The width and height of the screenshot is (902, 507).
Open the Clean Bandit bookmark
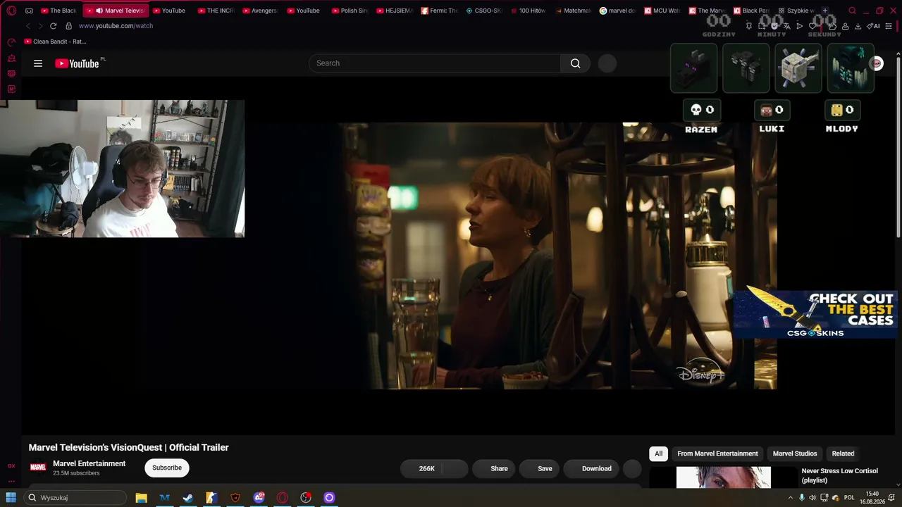pyautogui.click(x=55, y=42)
